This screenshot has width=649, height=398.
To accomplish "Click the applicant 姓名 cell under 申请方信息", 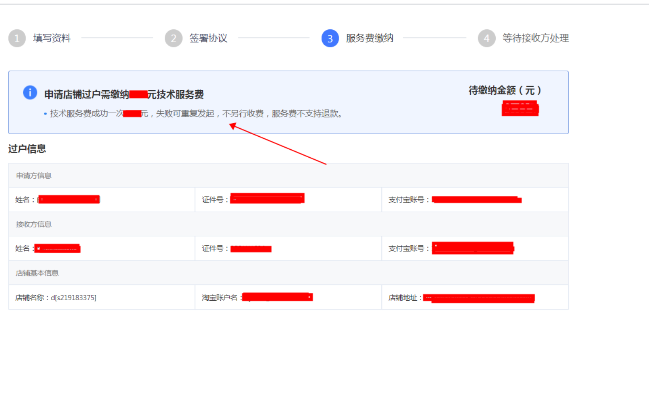I will click(102, 200).
